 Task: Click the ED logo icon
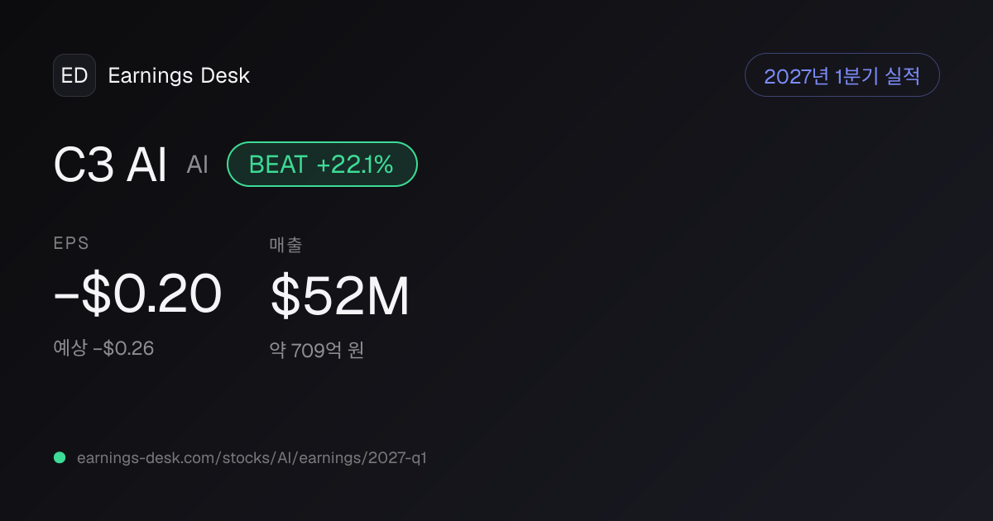pyautogui.click(x=74, y=75)
